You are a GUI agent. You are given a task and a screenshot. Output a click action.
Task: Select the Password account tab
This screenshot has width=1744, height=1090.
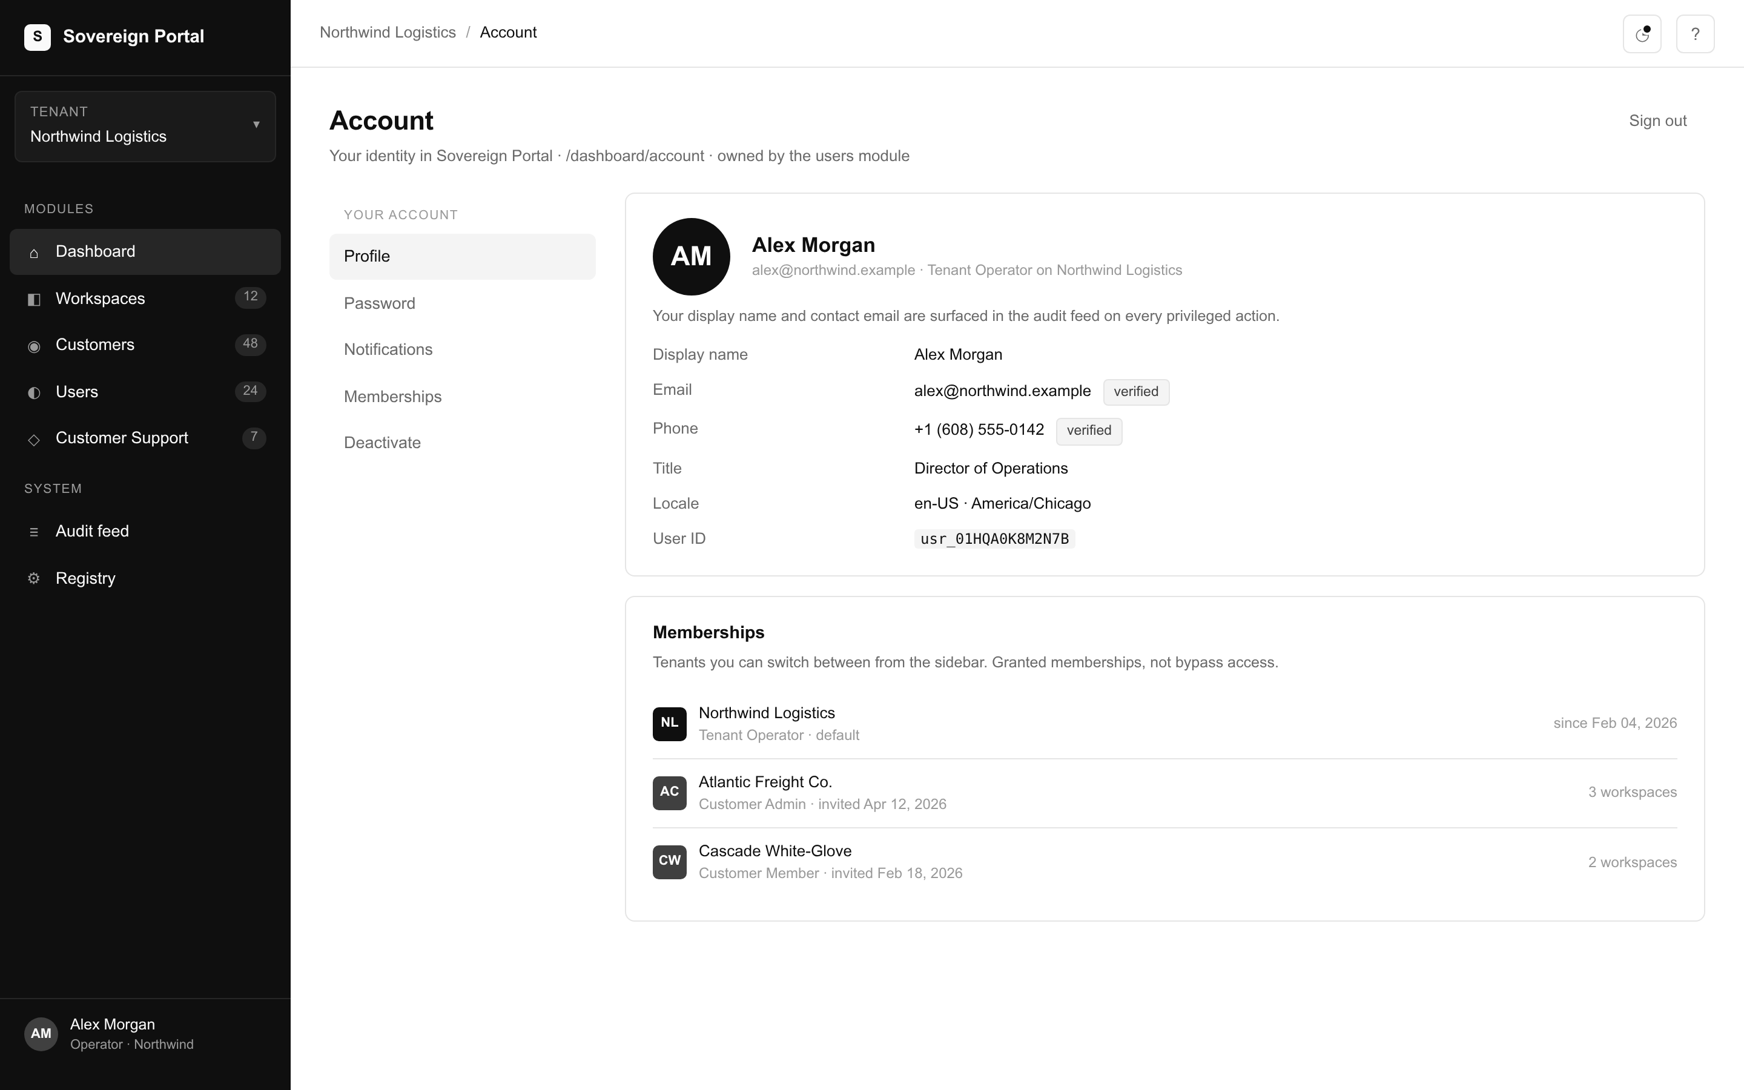[x=462, y=303]
